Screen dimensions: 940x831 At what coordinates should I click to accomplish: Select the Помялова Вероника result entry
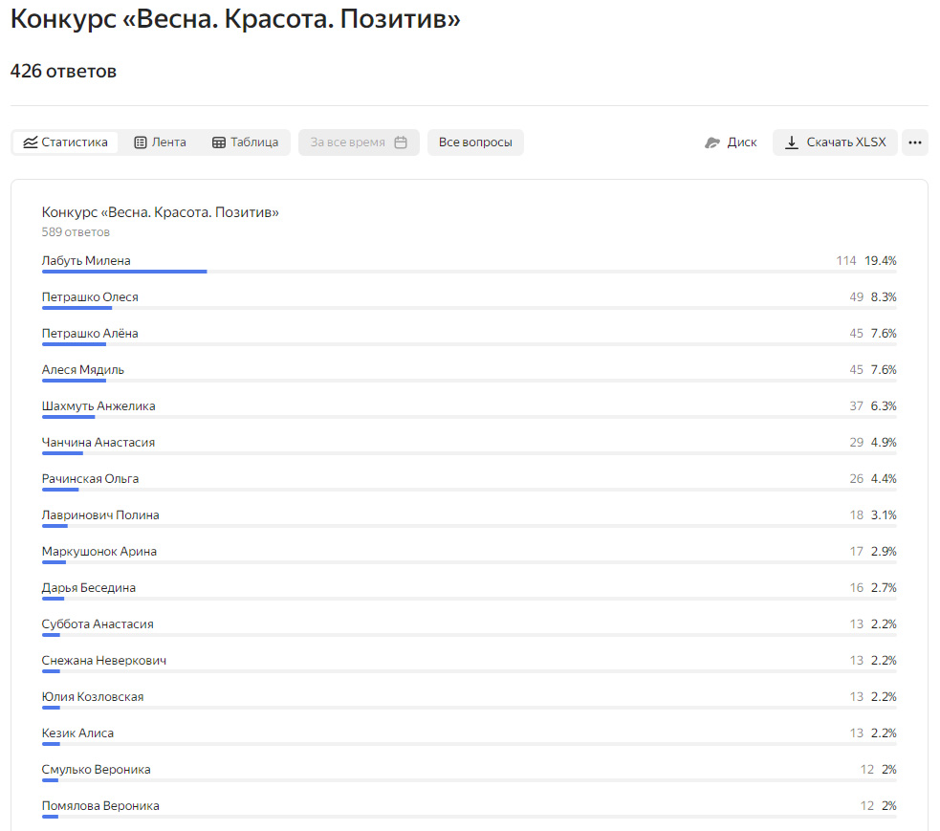[x=100, y=806]
